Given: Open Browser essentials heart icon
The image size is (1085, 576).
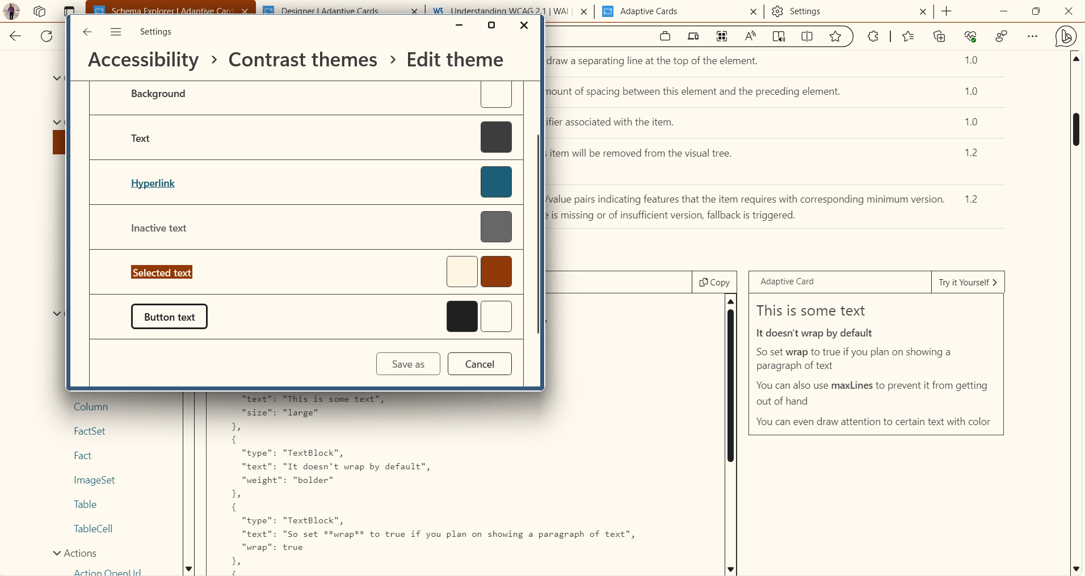Looking at the screenshot, I should click(x=970, y=36).
